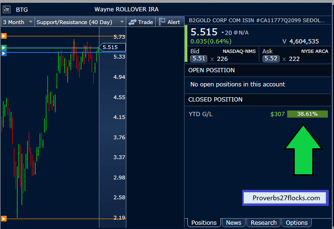The height and width of the screenshot is (229, 334).
Task: Select the green arrow marker on chart edge
Action: pyautogui.click(x=3, y=48)
